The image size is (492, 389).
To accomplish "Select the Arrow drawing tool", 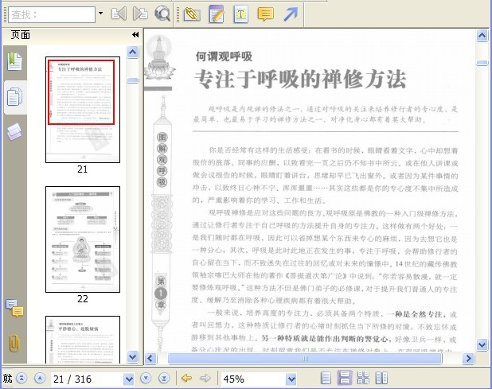I will click(x=291, y=14).
